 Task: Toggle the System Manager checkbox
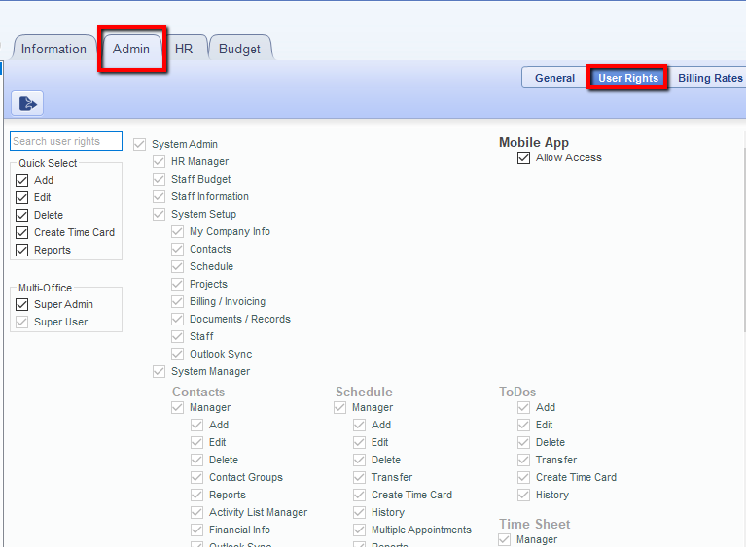click(159, 372)
